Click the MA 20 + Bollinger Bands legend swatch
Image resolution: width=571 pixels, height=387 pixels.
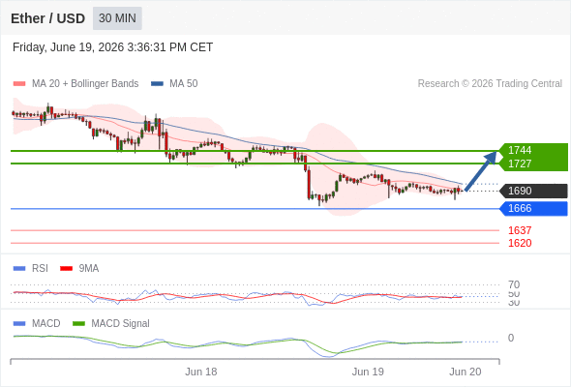[x=19, y=84]
